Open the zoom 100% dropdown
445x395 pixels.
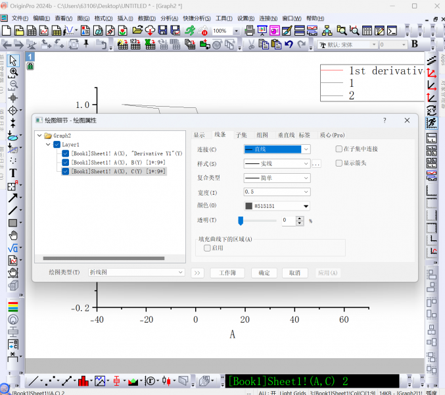point(236,31)
